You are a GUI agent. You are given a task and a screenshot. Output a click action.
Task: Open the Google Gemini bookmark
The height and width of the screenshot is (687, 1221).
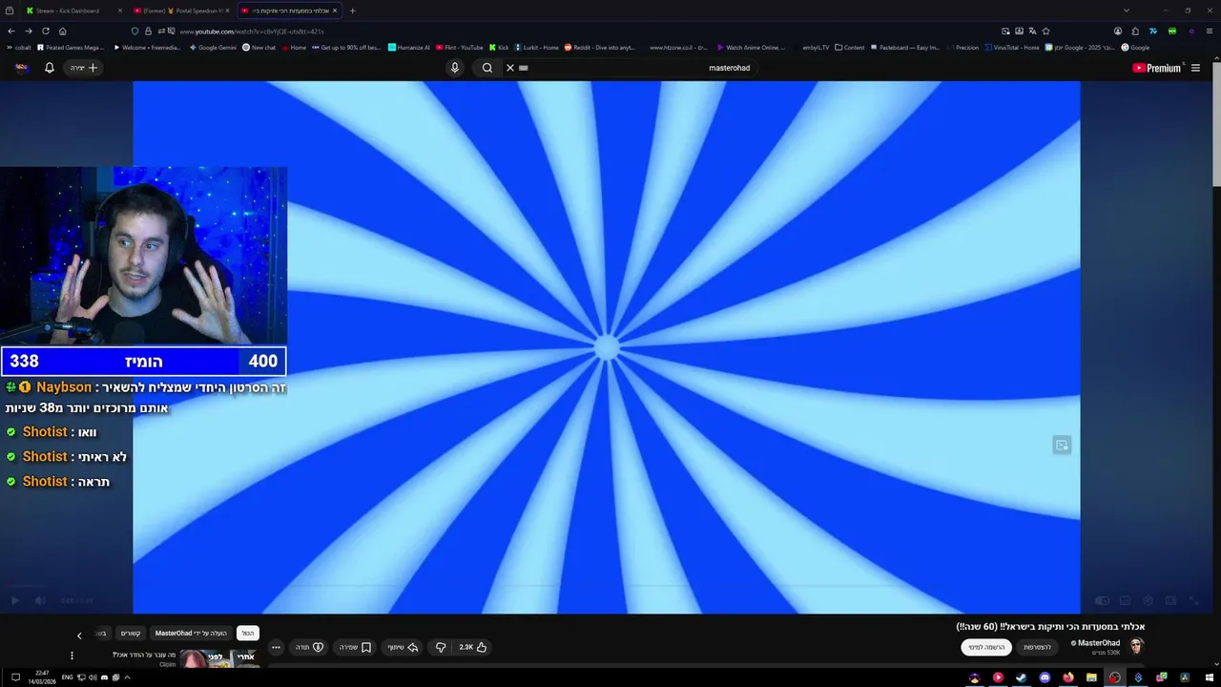coord(213,47)
